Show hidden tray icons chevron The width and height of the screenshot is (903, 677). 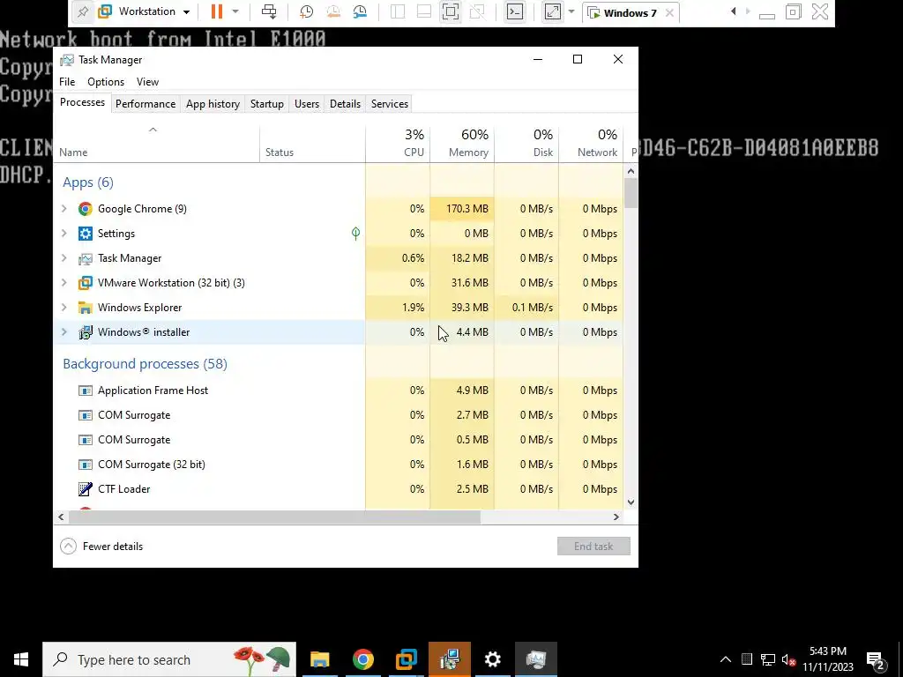point(726,659)
